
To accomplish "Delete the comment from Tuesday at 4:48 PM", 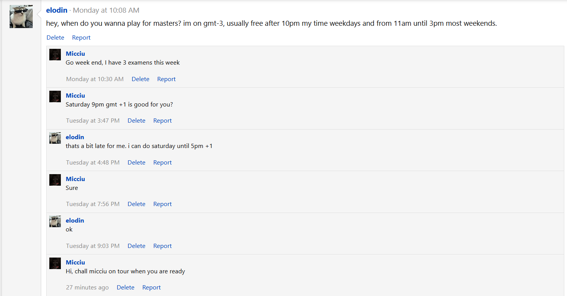I will click(x=136, y=163).
